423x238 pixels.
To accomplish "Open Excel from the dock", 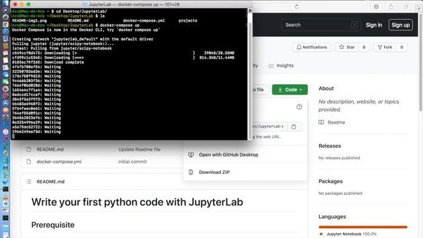I will (5, 146).
